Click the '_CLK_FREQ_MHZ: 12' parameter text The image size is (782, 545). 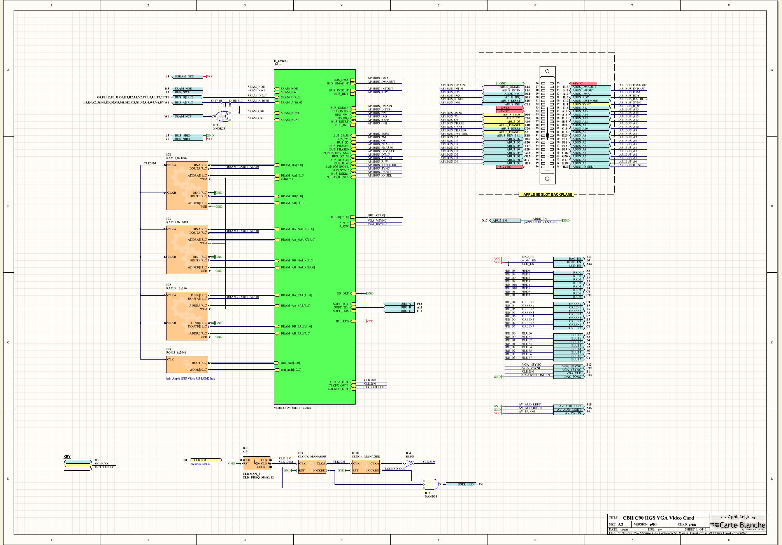click(x=258, y=477)
